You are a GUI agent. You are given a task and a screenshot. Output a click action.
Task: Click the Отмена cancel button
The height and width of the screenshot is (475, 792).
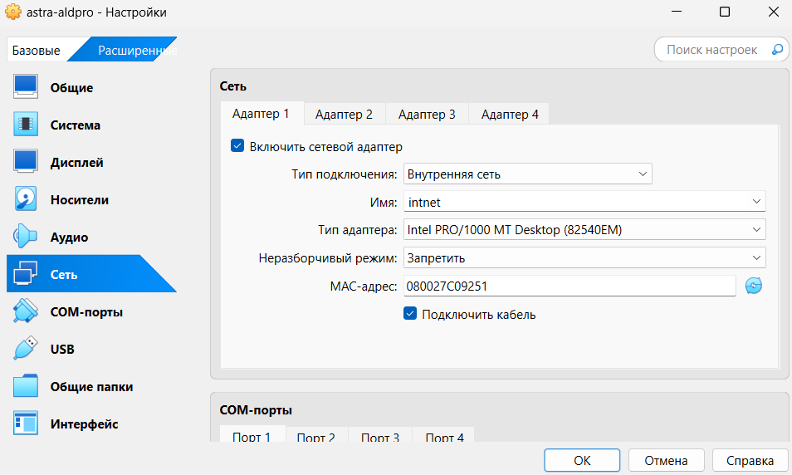click(667, 460)
